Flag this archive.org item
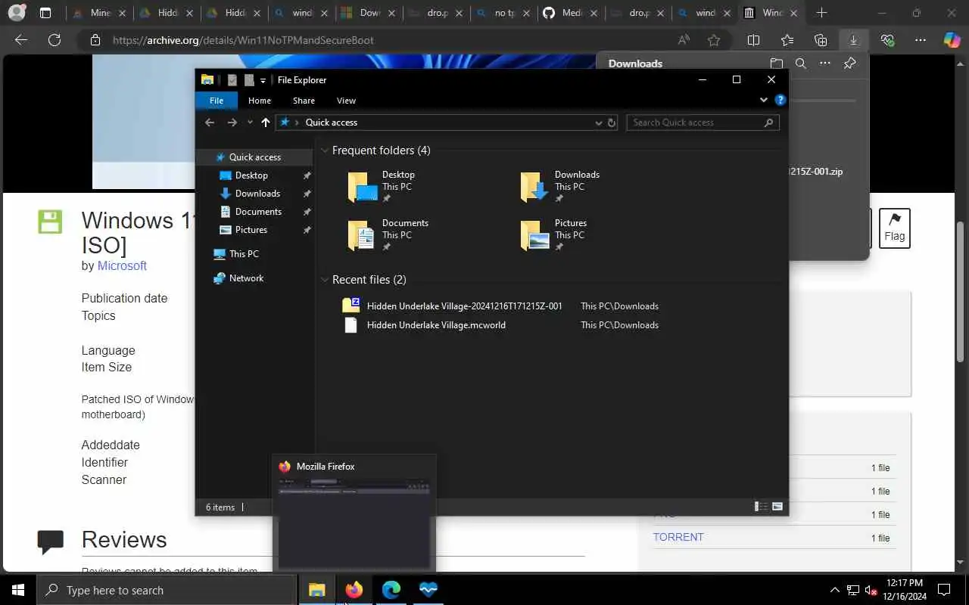The width and height of the screenshot is (969, 605). pyautogui.click(x=894, y=228)
